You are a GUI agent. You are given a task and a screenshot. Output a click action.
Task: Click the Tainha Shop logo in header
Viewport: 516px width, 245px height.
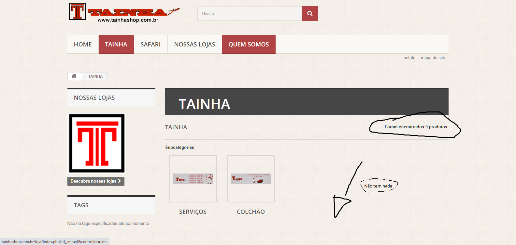point(124,13)
